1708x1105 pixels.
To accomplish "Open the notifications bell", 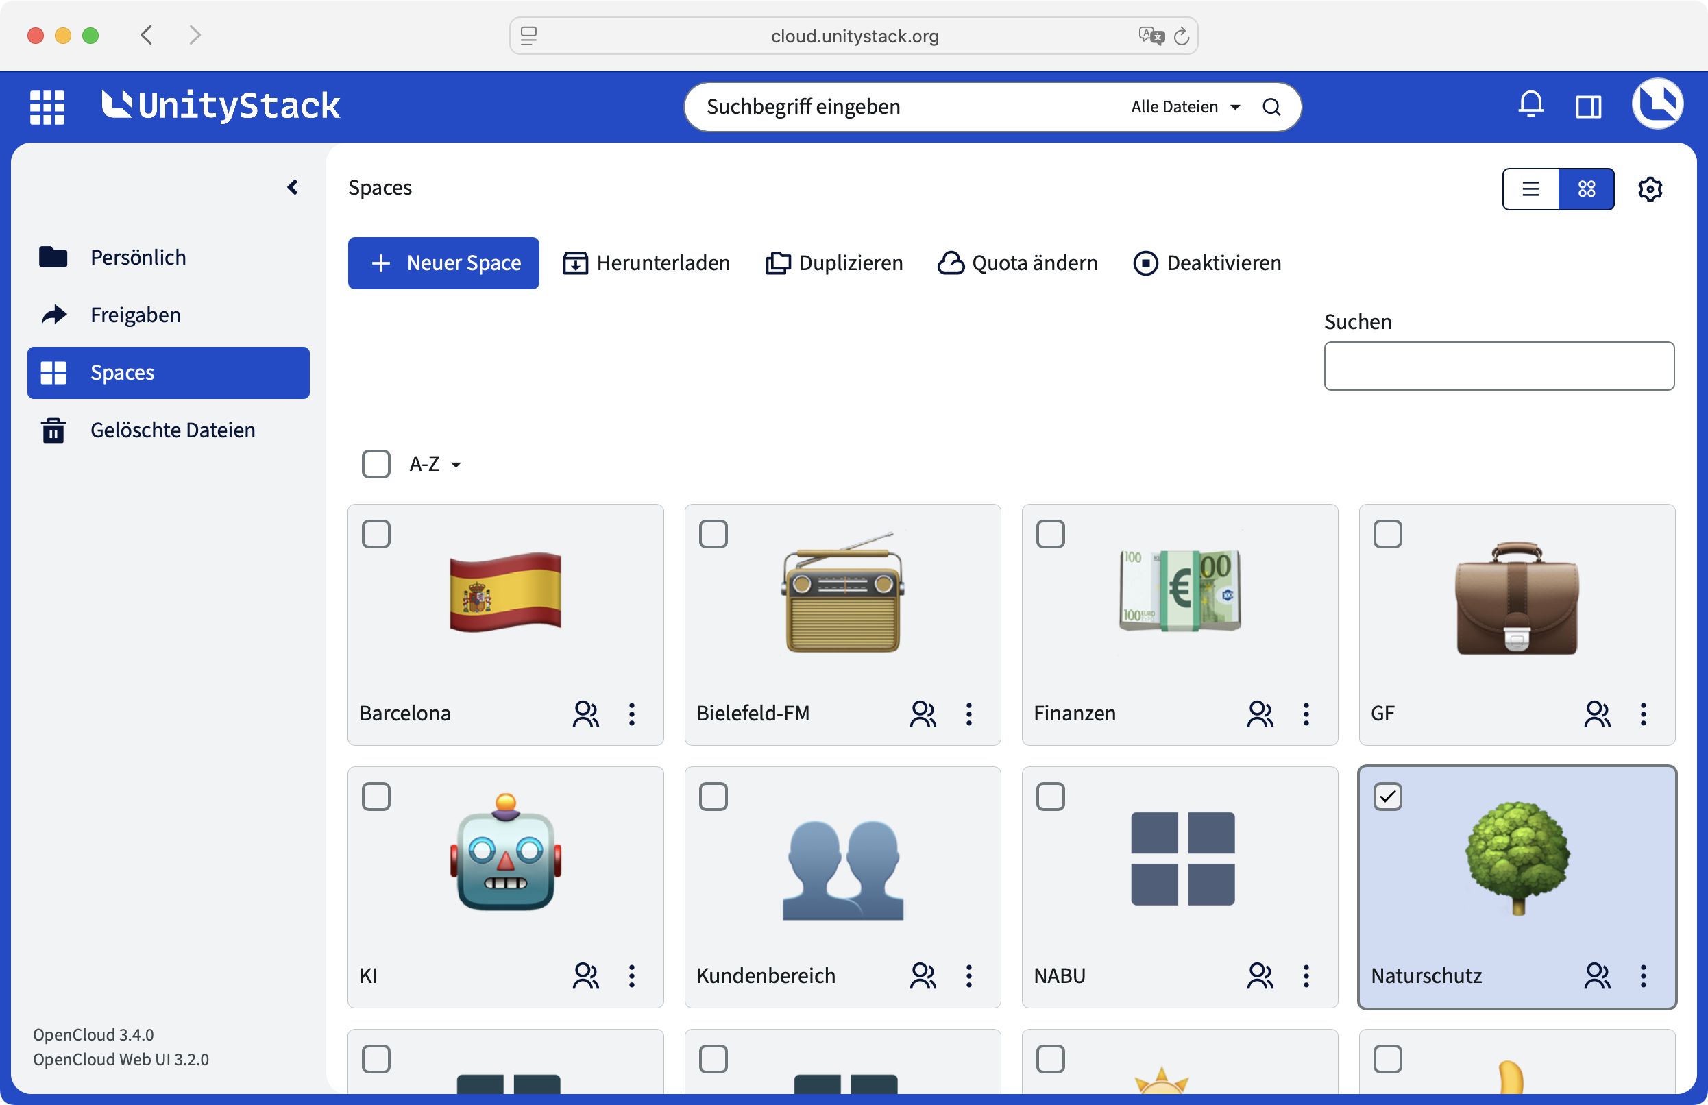I will [1530, 106].
